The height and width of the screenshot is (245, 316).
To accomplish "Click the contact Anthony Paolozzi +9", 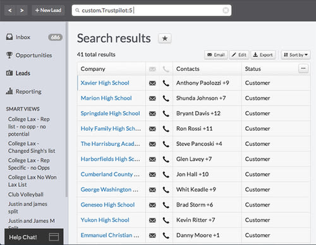I will 203,83.
